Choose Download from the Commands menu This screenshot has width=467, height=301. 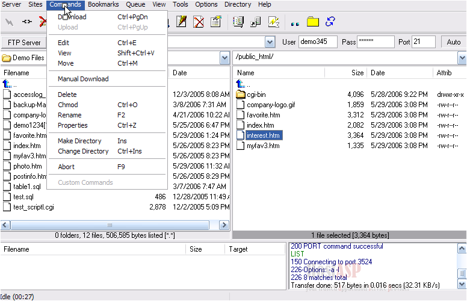click(x=107, y=17)
